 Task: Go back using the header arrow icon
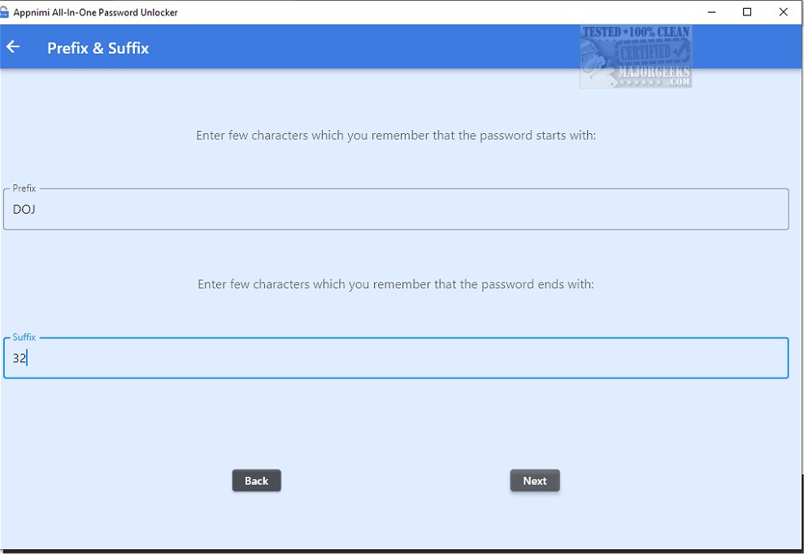pyautogui.click(x=13, y=46)
